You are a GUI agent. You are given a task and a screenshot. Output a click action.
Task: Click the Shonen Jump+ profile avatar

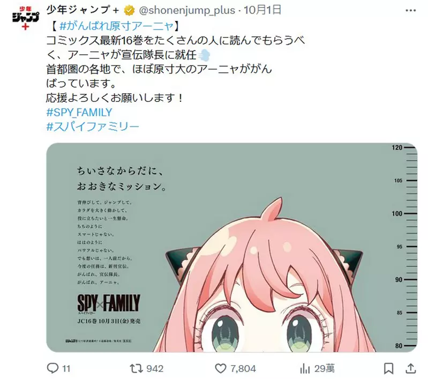[25, 18]
